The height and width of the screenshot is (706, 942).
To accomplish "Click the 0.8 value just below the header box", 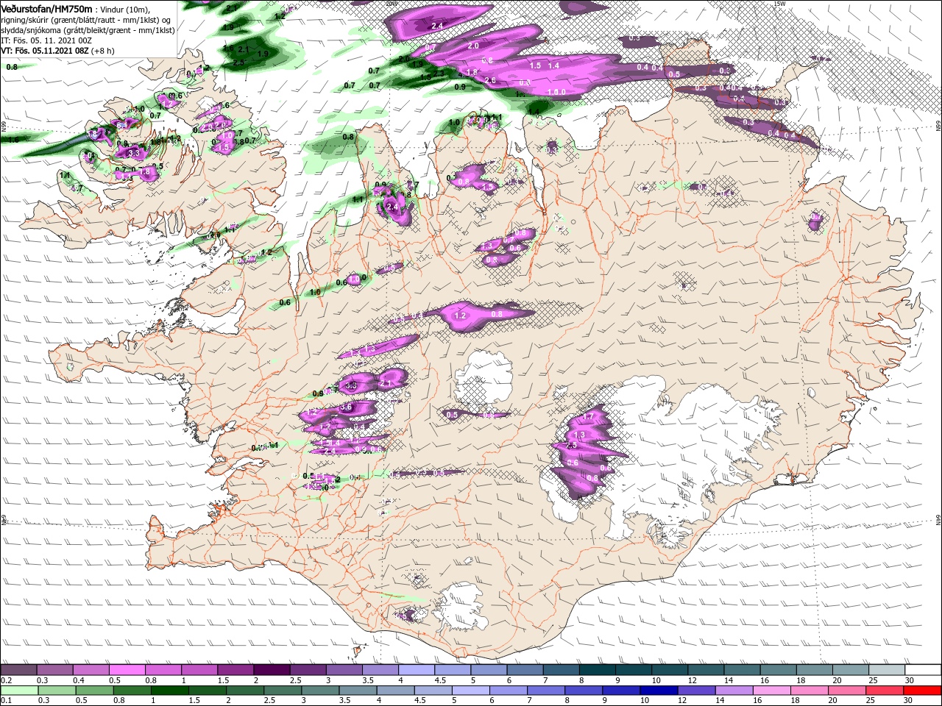I will pyautogui.click(x=12, y=67).
